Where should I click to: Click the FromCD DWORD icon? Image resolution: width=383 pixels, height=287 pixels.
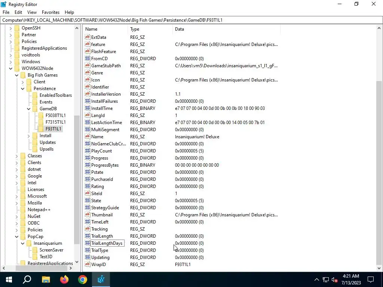tap(88, 59)
